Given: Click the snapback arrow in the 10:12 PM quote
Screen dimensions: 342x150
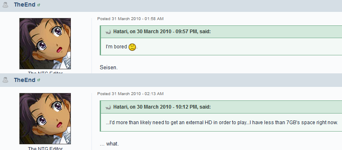Looking at the screenshot, I should tap(108, 107).
